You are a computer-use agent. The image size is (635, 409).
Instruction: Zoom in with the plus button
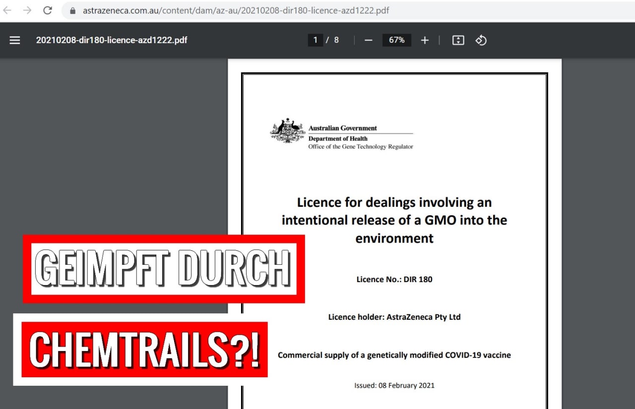coord(425,40)
